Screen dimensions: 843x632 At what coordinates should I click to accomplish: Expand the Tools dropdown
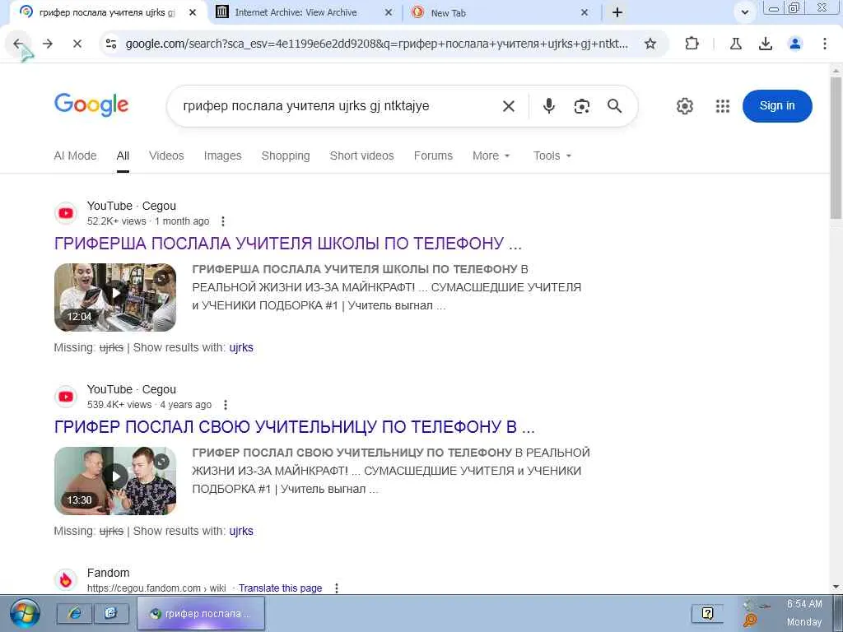552,156
